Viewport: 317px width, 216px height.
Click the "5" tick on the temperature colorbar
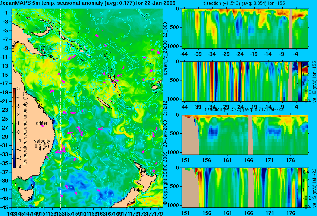coord(18,89)
